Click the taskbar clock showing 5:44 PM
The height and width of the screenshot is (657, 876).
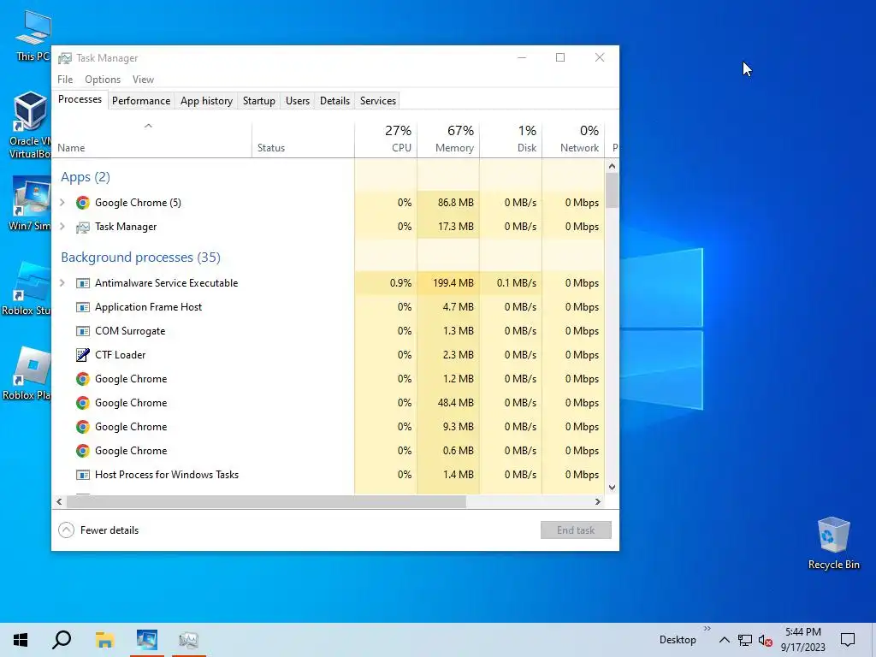point(802,640)
